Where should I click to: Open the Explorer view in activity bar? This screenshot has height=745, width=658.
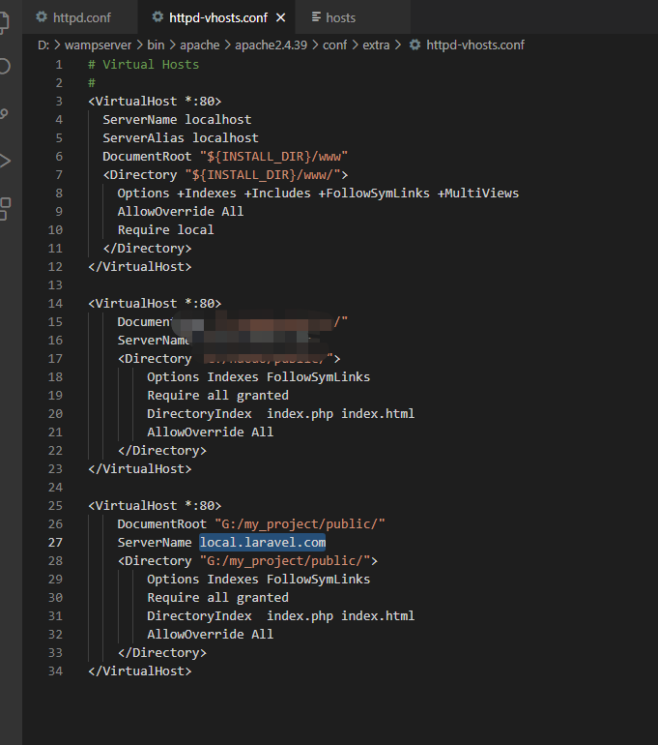point(5,21)
